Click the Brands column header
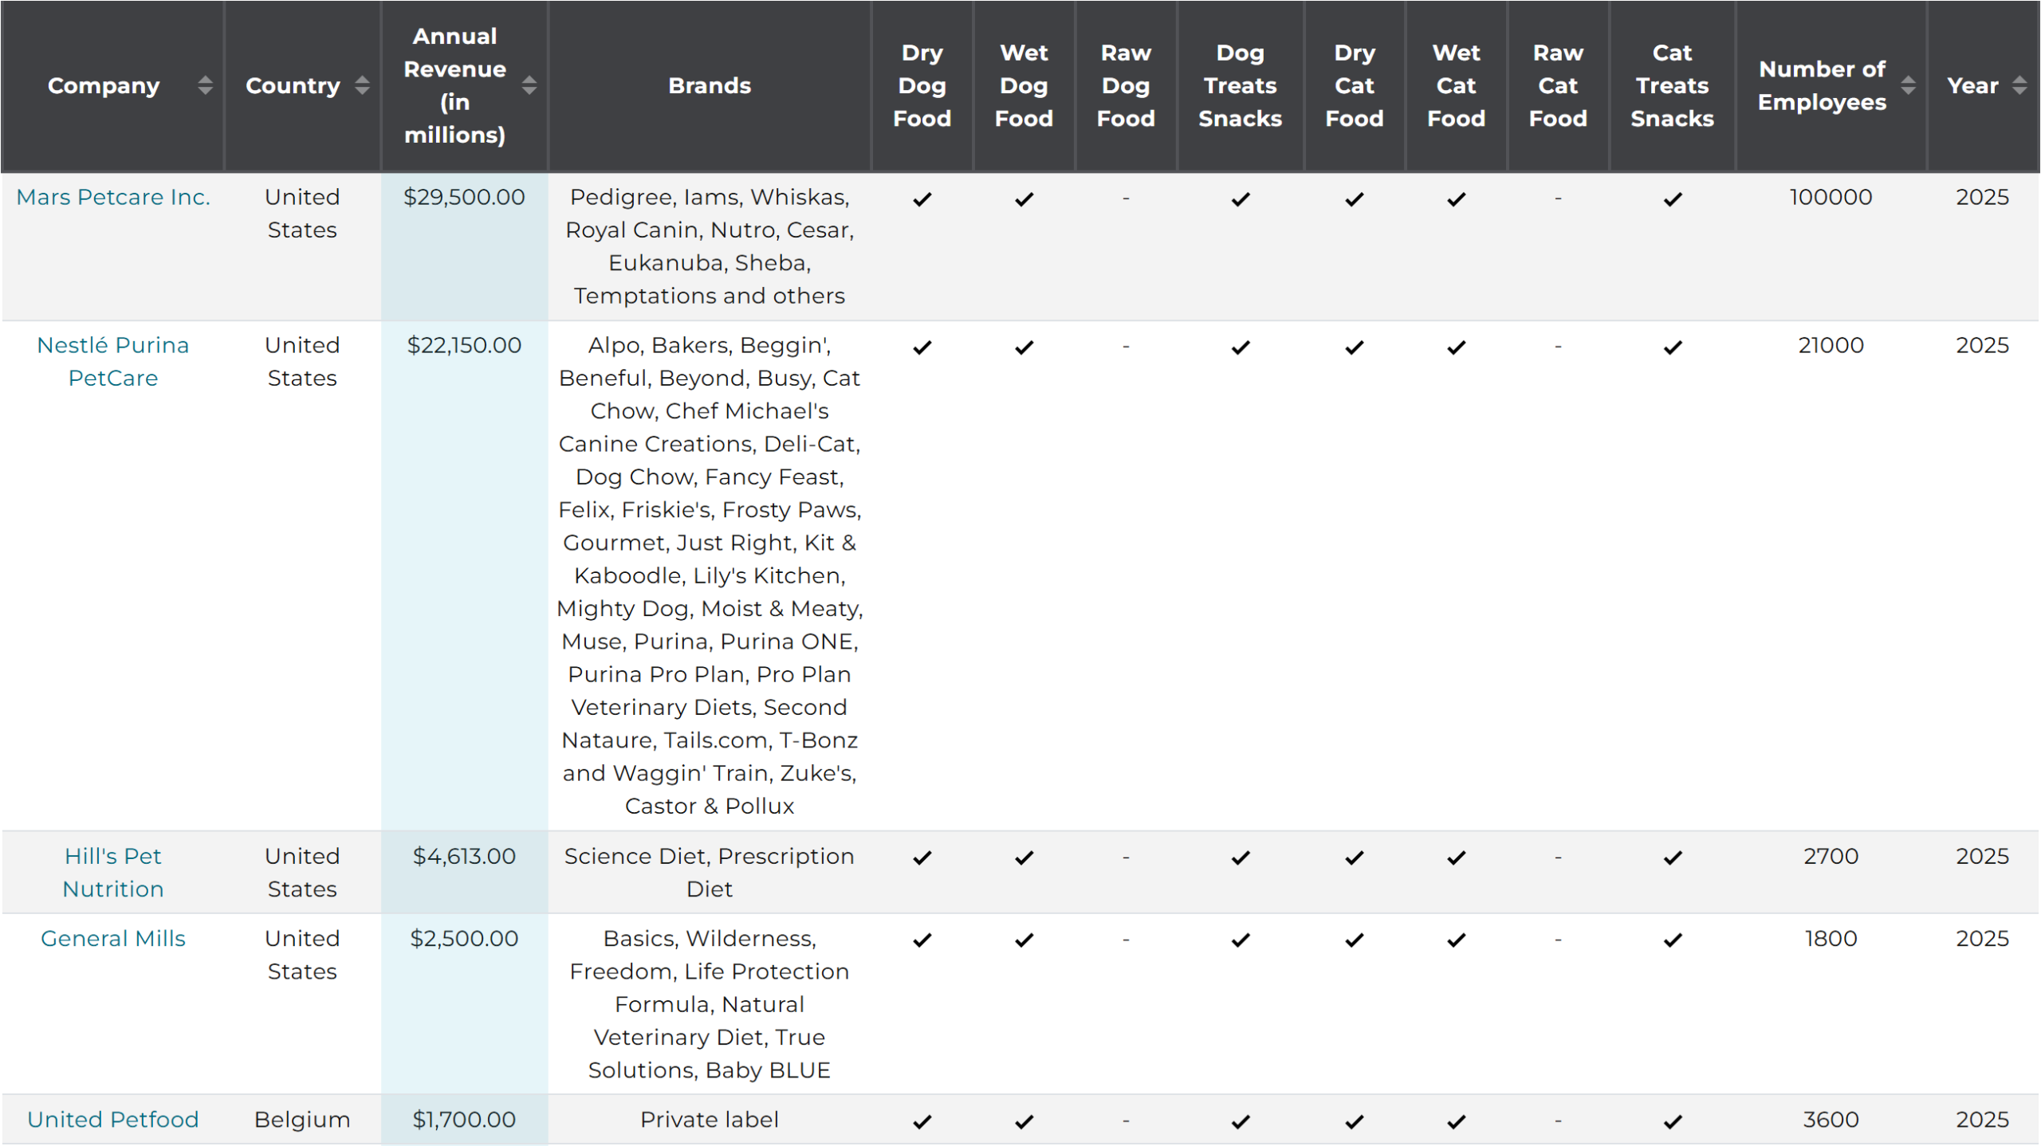 pos(710,85)
